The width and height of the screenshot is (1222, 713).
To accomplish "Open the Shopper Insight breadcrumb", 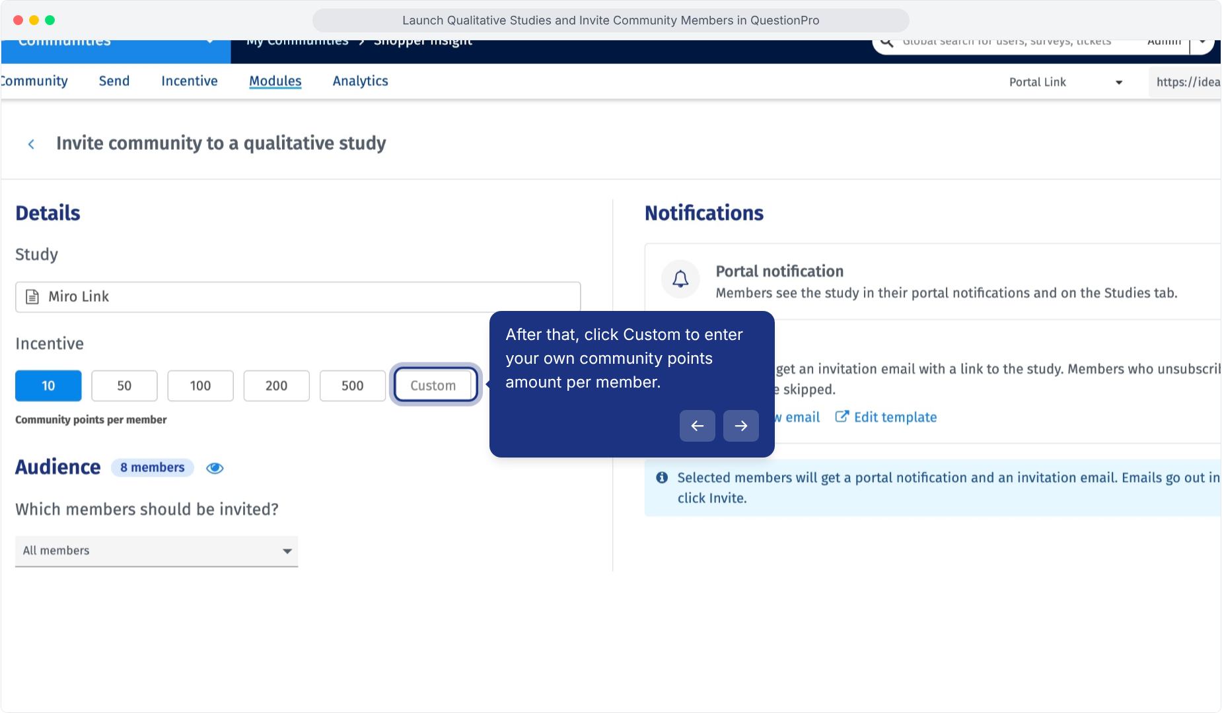I will tap(423, 44).
